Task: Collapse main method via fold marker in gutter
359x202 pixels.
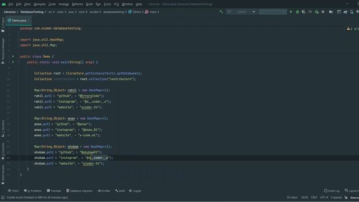Action: [19, 62]
